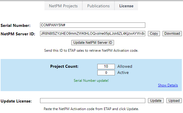Download the NetPM Server ID
Image resolution: width=183 pixels, height=113 pixels.
pyautogui.click(x=172, y=34)
